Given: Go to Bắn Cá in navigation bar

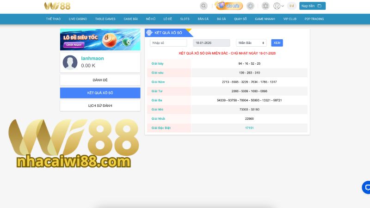Looking at the screenshot, I should click(203, 19).
